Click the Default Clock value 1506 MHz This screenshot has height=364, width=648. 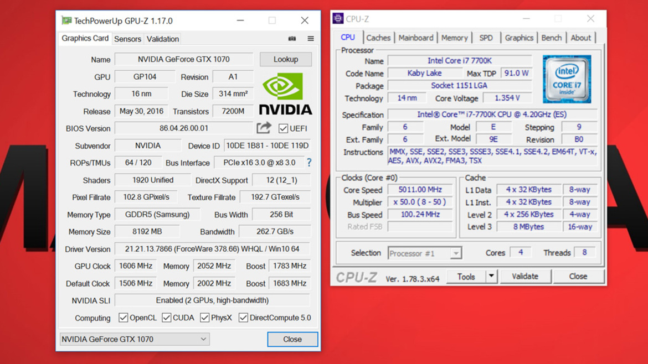(x=136, y=283)
